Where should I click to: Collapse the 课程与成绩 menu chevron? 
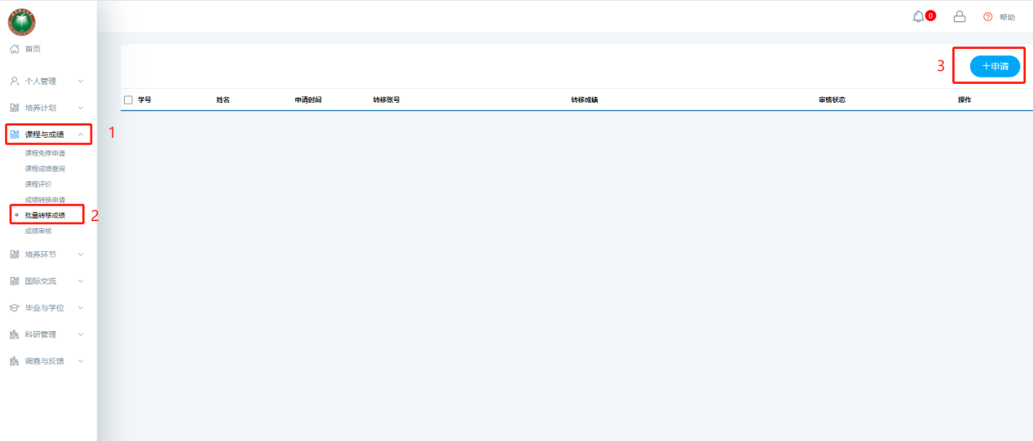[x=81, y=135]
